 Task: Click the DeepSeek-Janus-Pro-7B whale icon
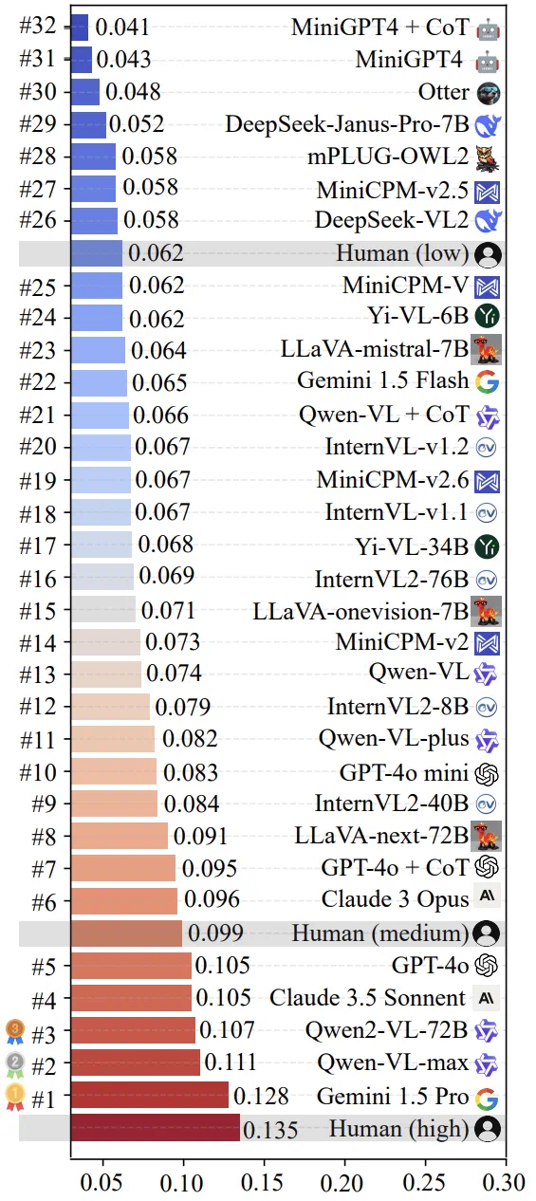pos(488,124)
